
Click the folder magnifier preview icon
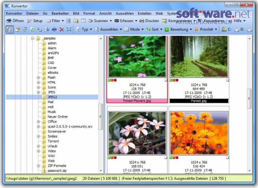point(76,21)
